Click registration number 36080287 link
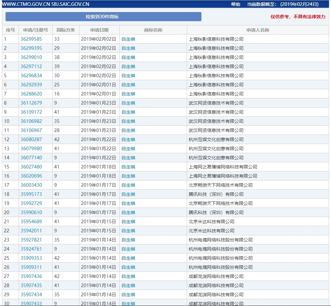331x306 pixels. (x=31, y=139)
